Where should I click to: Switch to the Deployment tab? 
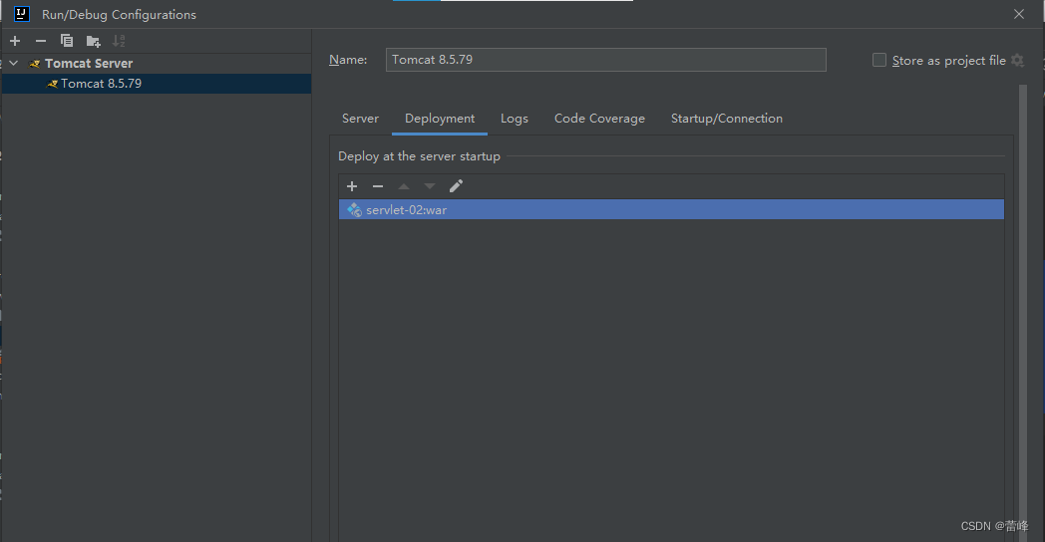click(x=440, y=119)
